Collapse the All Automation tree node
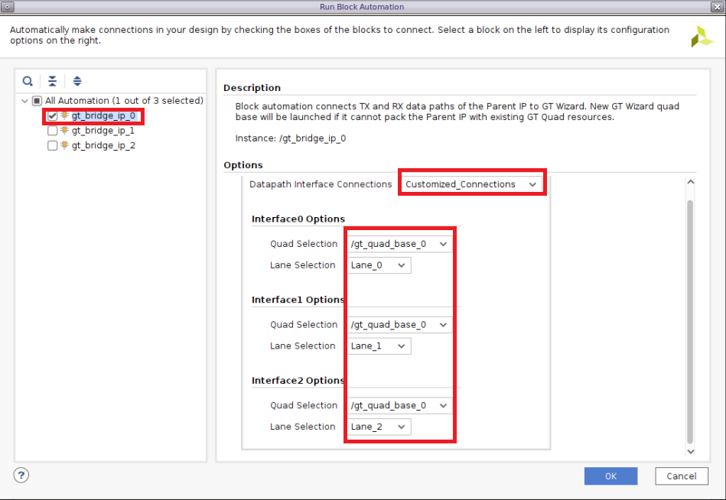Image resolution: width=726 pixels, height=500 pixels. [x=25, y=101]
